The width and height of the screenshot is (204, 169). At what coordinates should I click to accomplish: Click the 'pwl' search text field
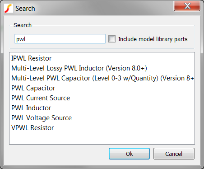tap(60, 39)
